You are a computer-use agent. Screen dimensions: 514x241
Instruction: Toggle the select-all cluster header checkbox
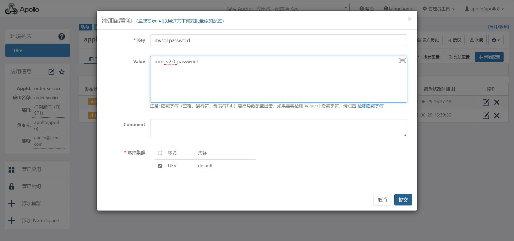click(x=160, y=153)
